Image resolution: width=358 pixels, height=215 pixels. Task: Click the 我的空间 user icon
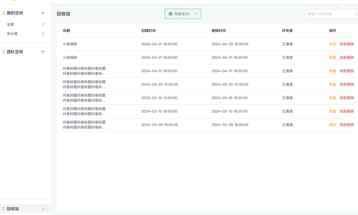pos(4,13)
